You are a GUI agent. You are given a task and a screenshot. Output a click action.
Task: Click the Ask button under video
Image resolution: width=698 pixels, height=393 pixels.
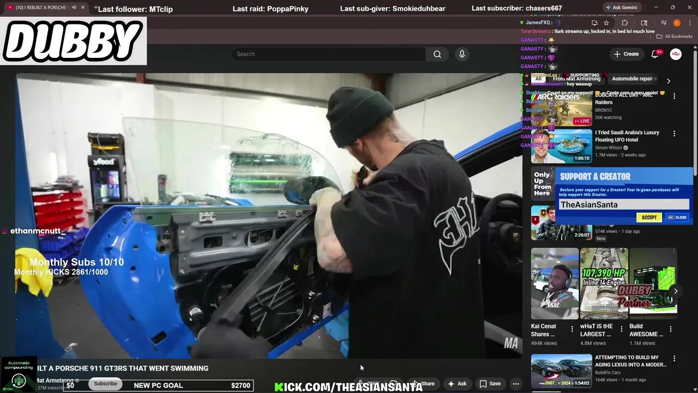click(x=457, y=384)
